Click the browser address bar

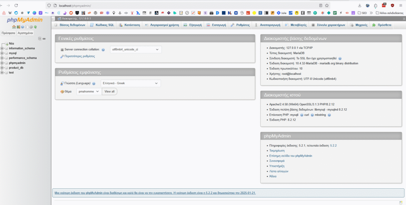tap(178, 6)
